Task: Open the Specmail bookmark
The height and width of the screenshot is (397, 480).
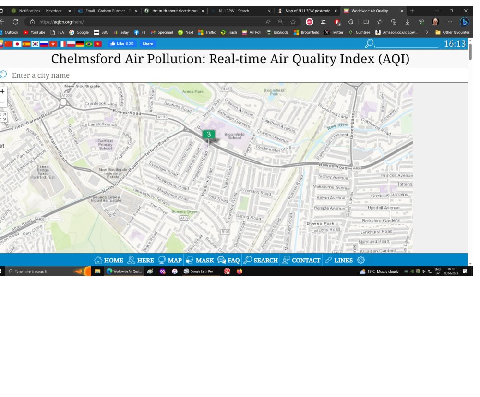Action: [162, 32]
